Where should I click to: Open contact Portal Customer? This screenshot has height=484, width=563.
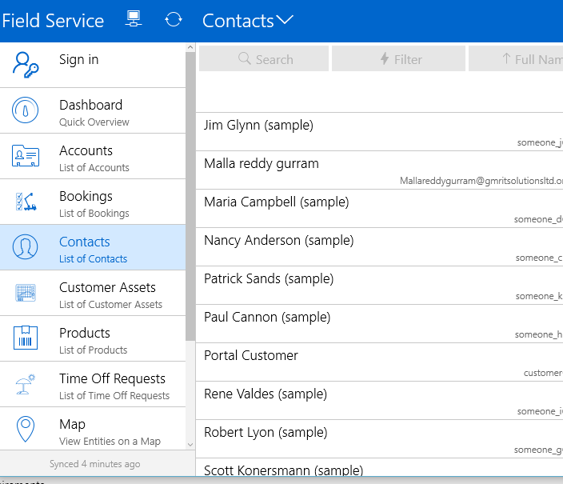click(x=380, y=362)
